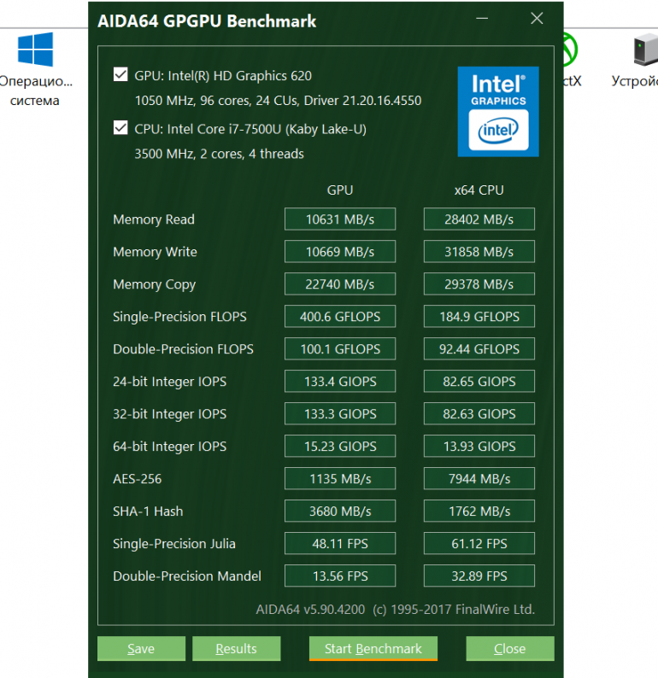Click the 64-bit Integer IOPS label

click(169, 447)
